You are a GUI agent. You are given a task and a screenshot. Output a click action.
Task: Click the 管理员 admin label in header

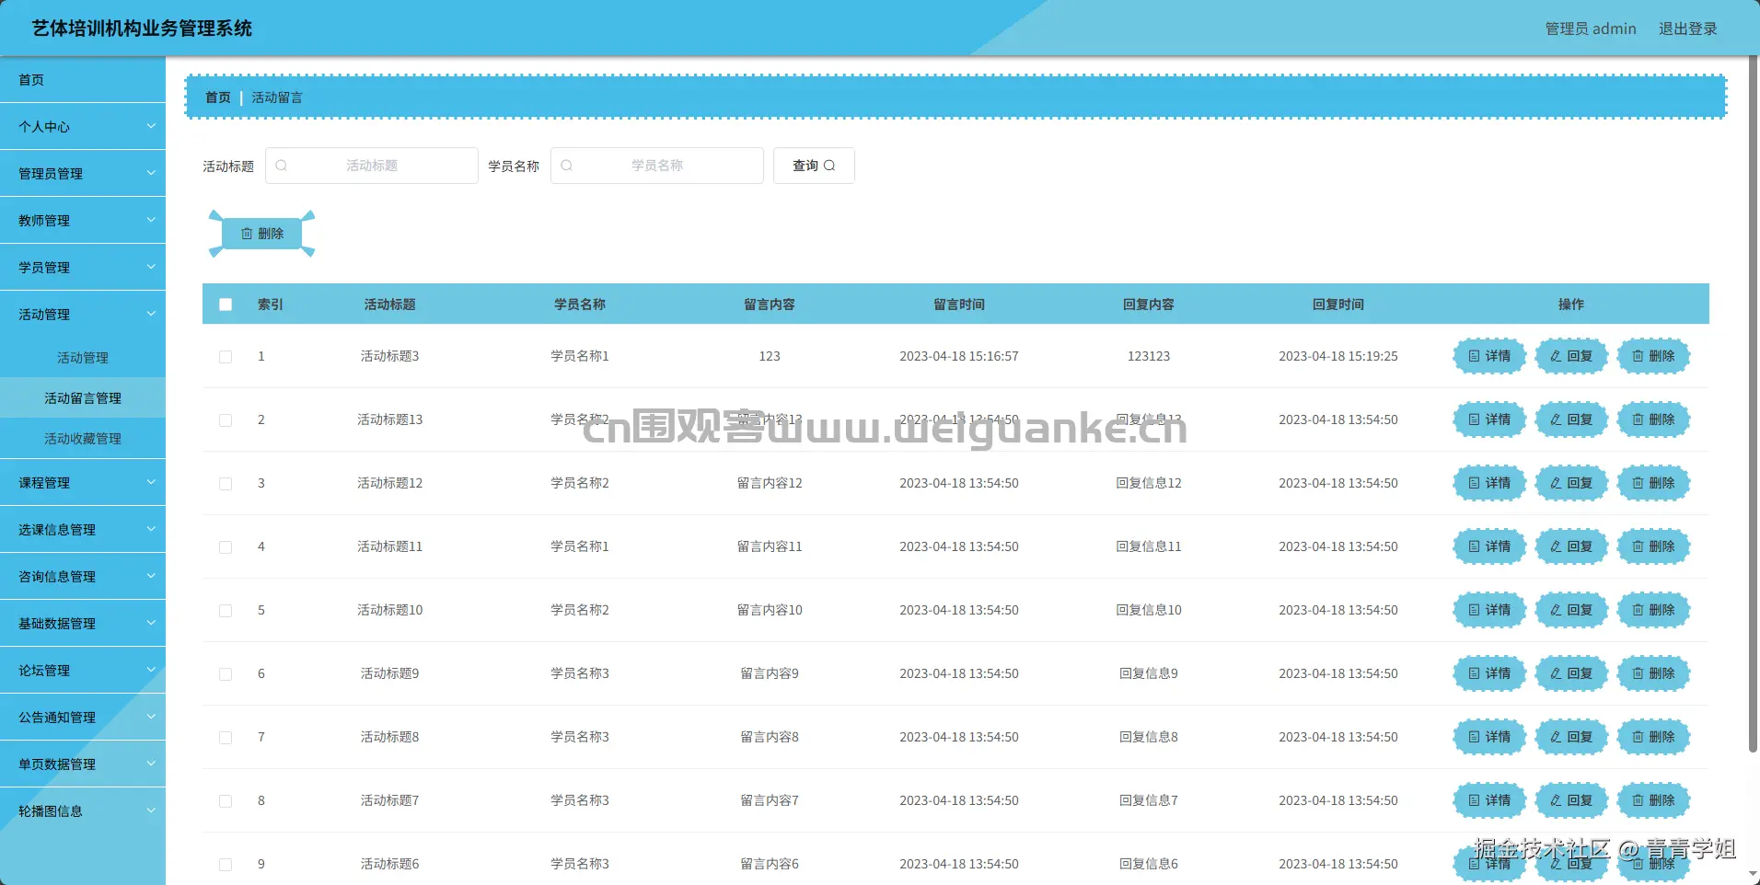1591,29
